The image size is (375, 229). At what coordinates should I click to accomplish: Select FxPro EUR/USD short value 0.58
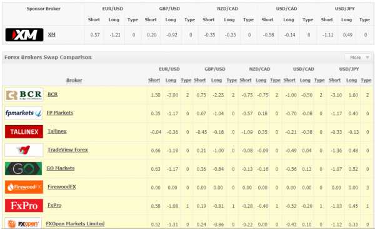point(156,206)
